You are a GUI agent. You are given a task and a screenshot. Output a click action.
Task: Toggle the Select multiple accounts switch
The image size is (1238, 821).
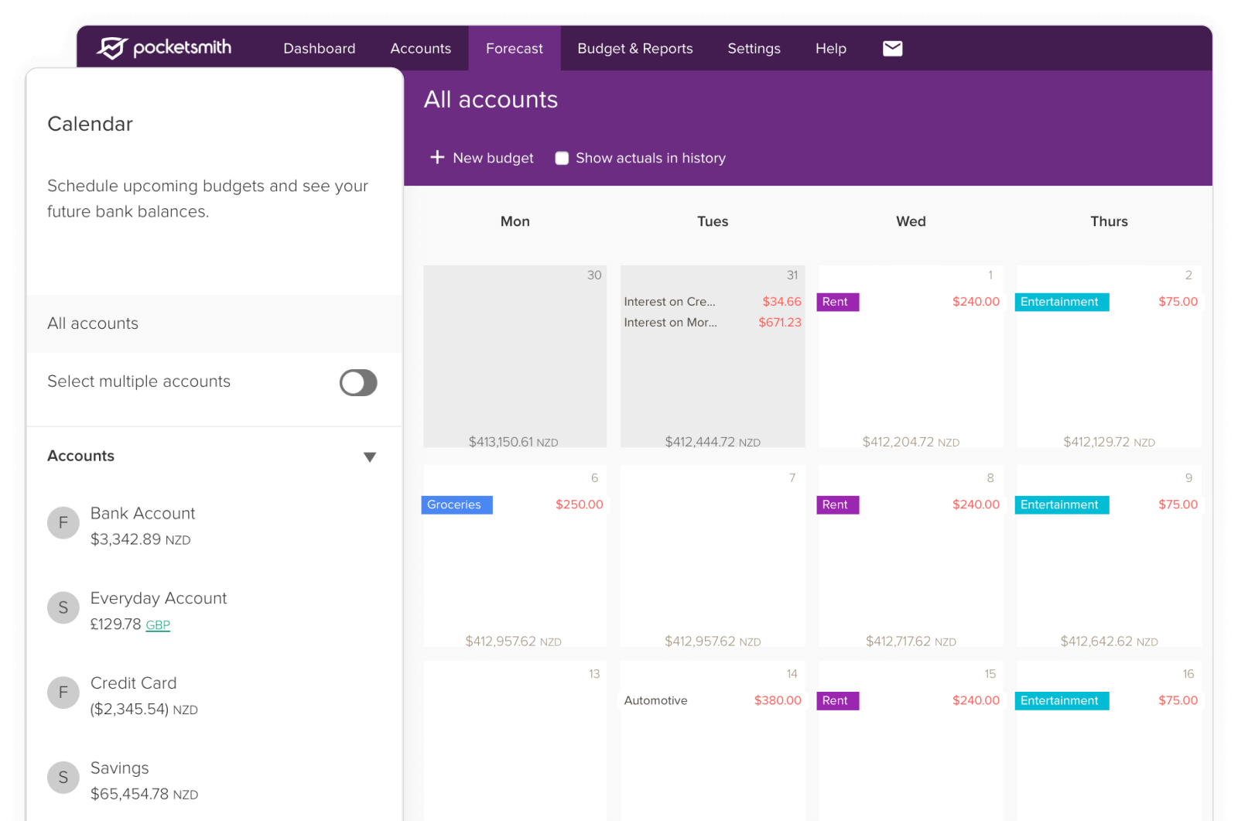click(358, 382)
